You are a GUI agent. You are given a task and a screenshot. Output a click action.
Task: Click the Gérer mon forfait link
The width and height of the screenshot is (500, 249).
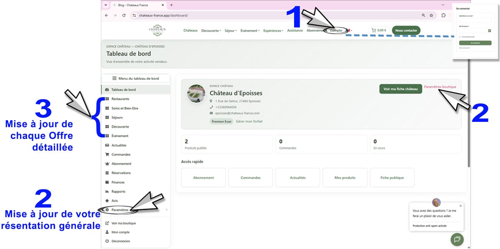[249, 121]
